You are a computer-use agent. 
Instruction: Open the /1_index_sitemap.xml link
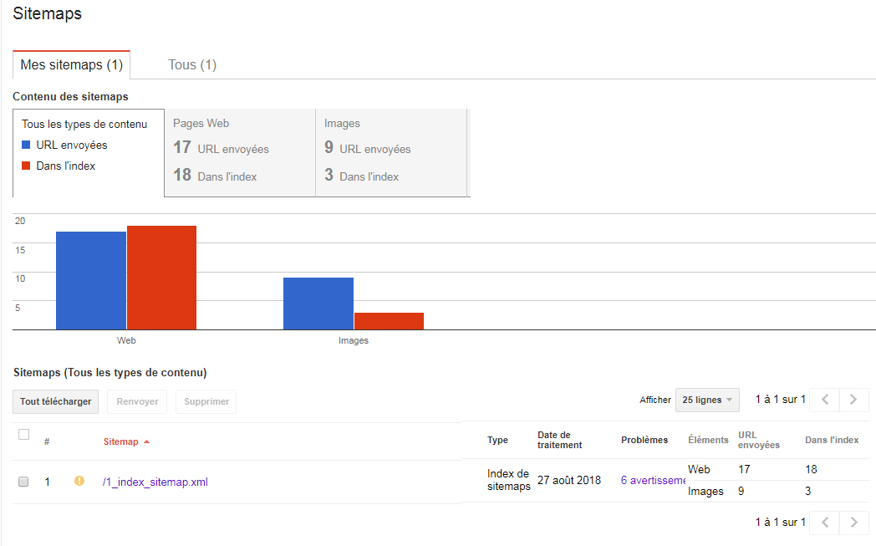point(155,482)
